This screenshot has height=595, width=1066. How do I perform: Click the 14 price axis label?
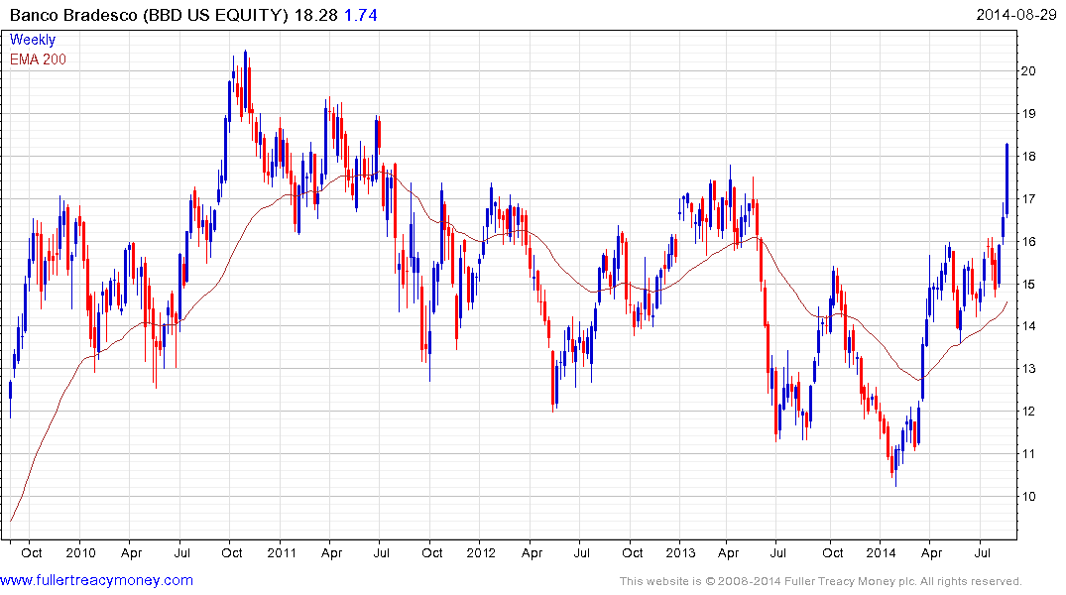coord(1028,326)
